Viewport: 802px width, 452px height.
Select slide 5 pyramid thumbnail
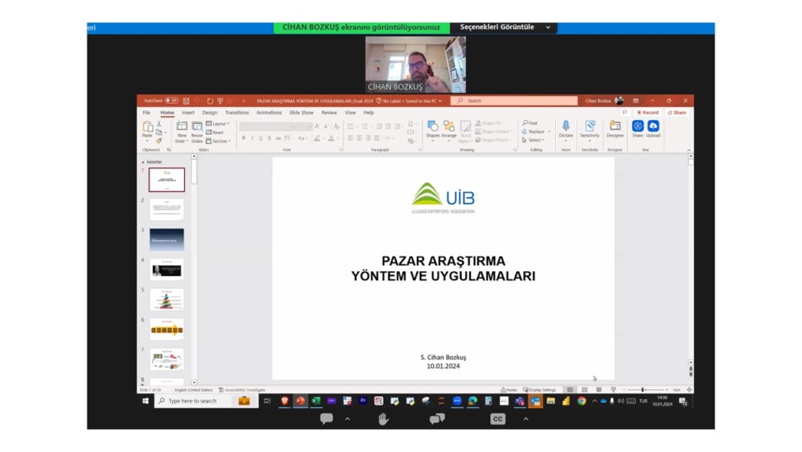(x=166, y=299)
